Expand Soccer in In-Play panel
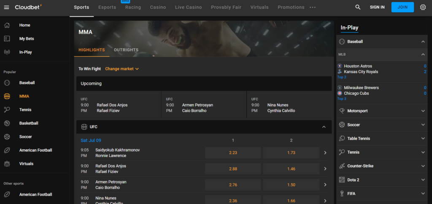This screenshot has width=432, height=204. (423, 125)
